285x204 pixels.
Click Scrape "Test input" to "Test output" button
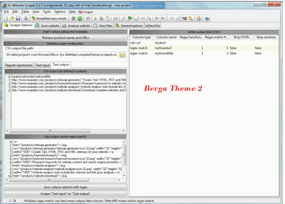click(65, 194)
